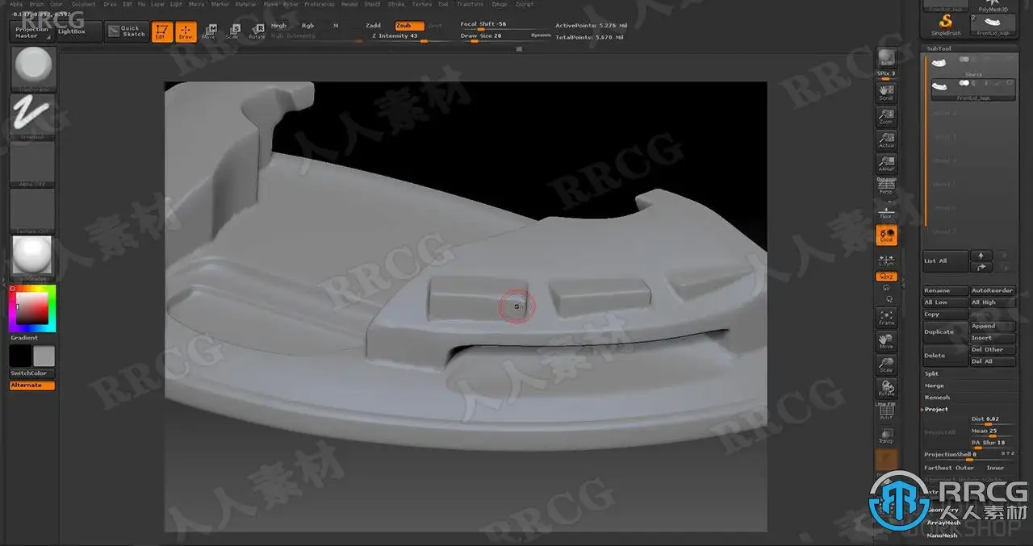Select the SimpleBrush tool icon
Viewport: 1033px width, 546px height.
[x=946, y=24]
